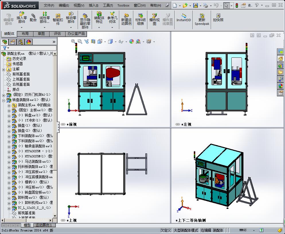The width and height of the screenshot is (285, 234).
Task: Click the 大型装配体模式 status bar entry
Action: 186,230
